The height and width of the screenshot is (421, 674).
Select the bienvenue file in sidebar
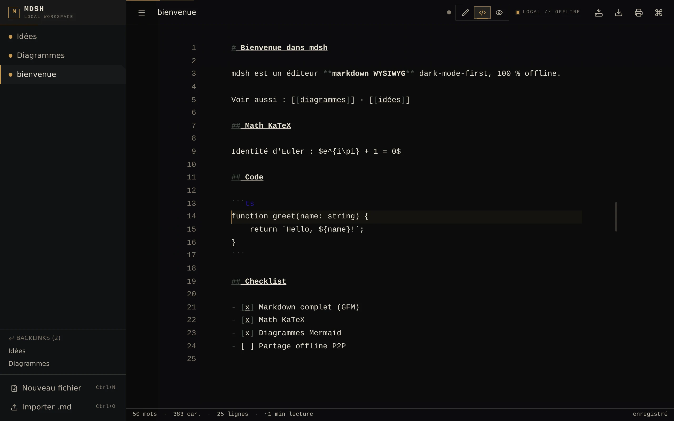click(x=63, y=74)
